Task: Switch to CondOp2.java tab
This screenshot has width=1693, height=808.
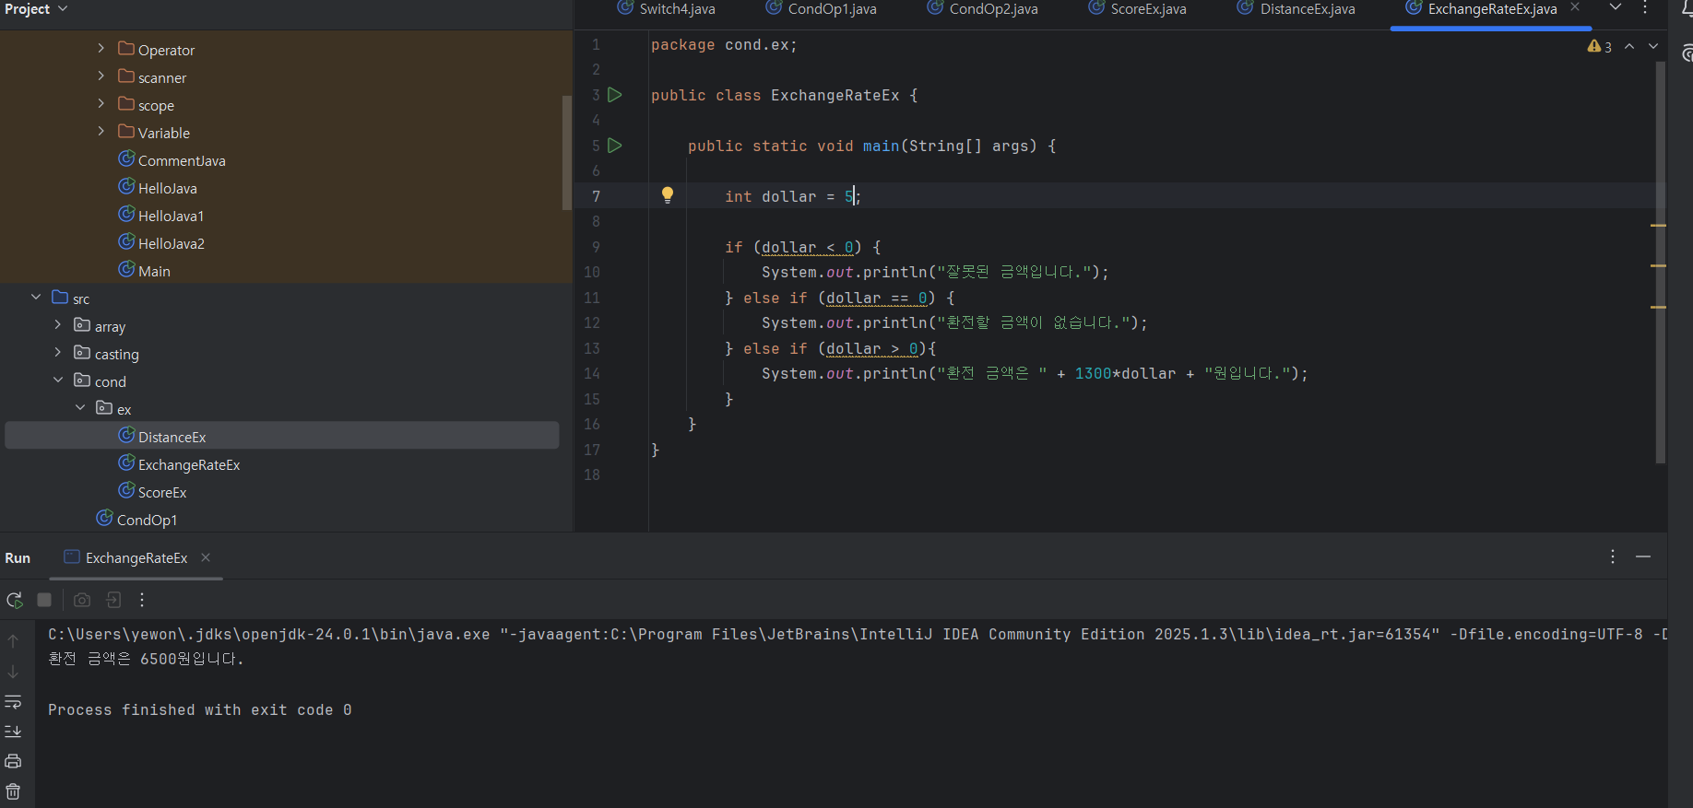Action: (x=983, y=9)
